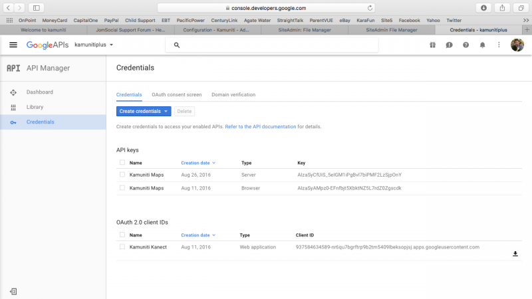Add a new tab with plus button
The width and height of the screenshot is (532, 299).
pos(527,30)
